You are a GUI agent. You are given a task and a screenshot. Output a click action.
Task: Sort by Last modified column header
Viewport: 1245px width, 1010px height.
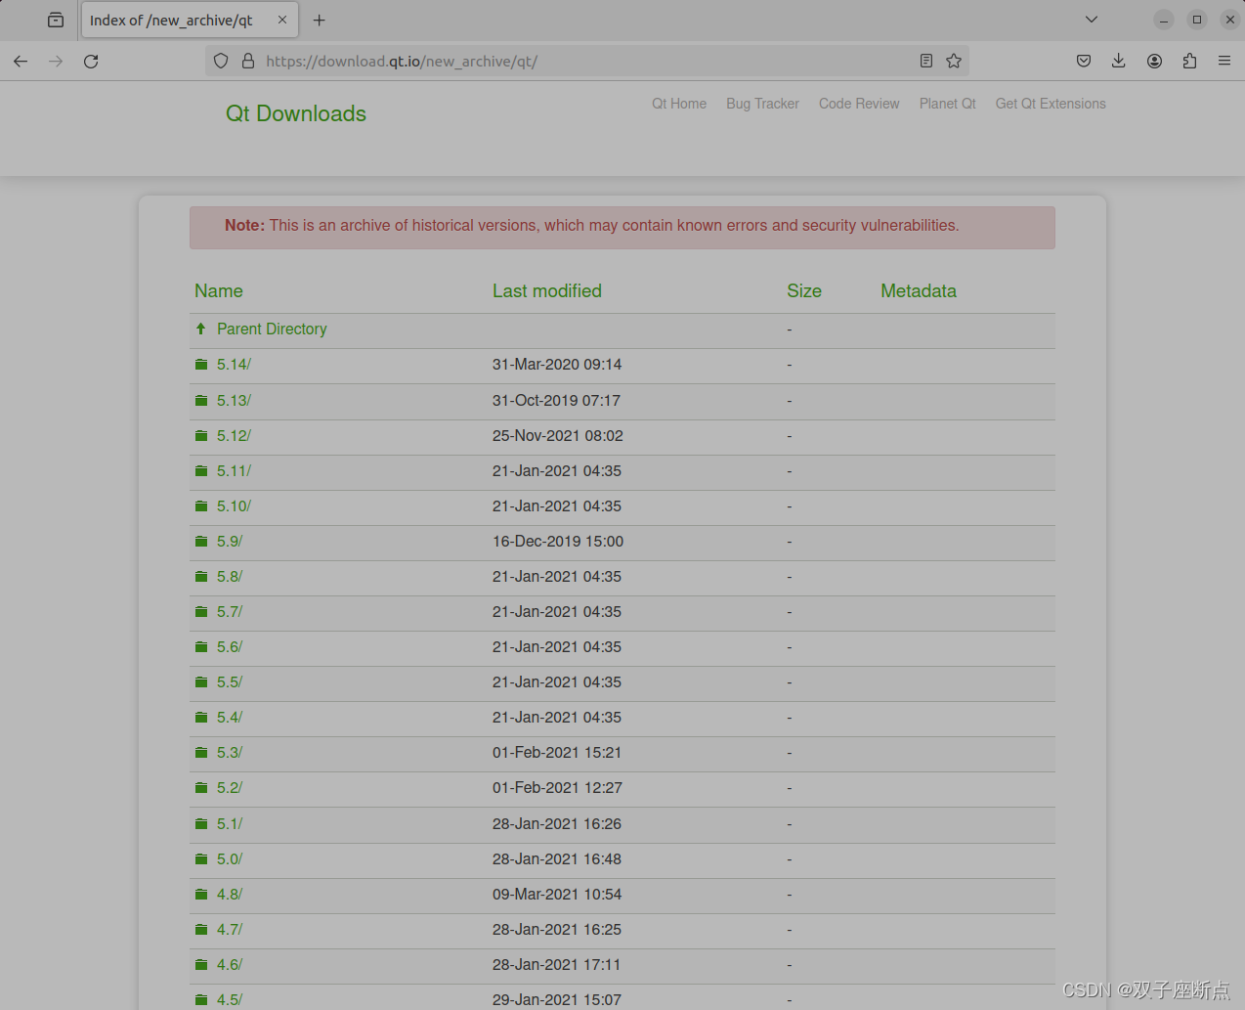547,290
